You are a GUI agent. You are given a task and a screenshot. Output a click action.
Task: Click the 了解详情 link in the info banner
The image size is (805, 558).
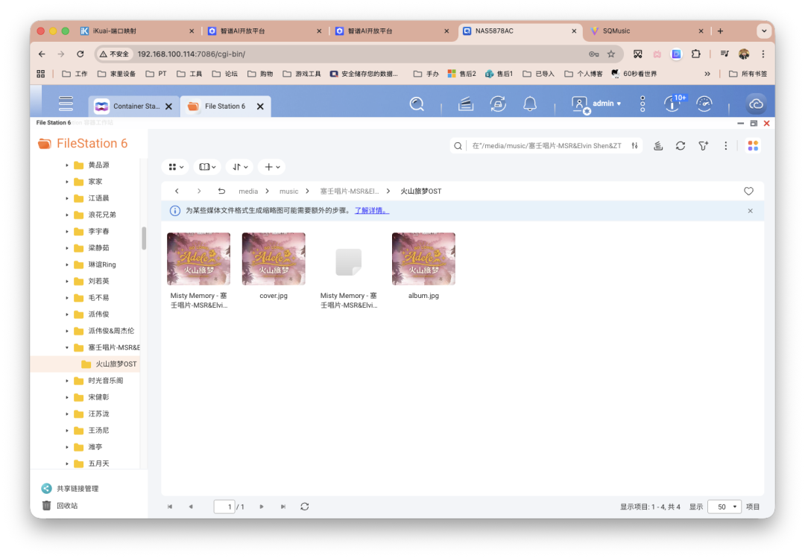371,210
